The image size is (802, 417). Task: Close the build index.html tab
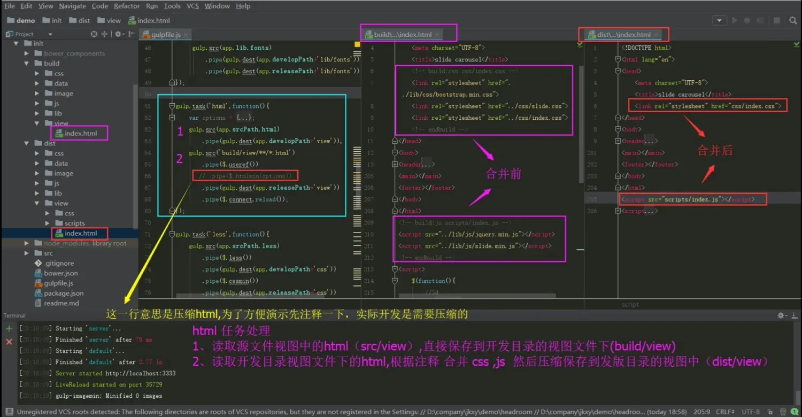437,35
